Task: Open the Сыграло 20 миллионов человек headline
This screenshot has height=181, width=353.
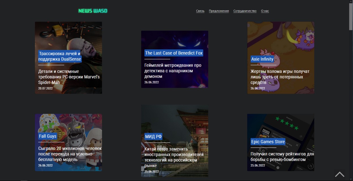Action: point(70,154)
